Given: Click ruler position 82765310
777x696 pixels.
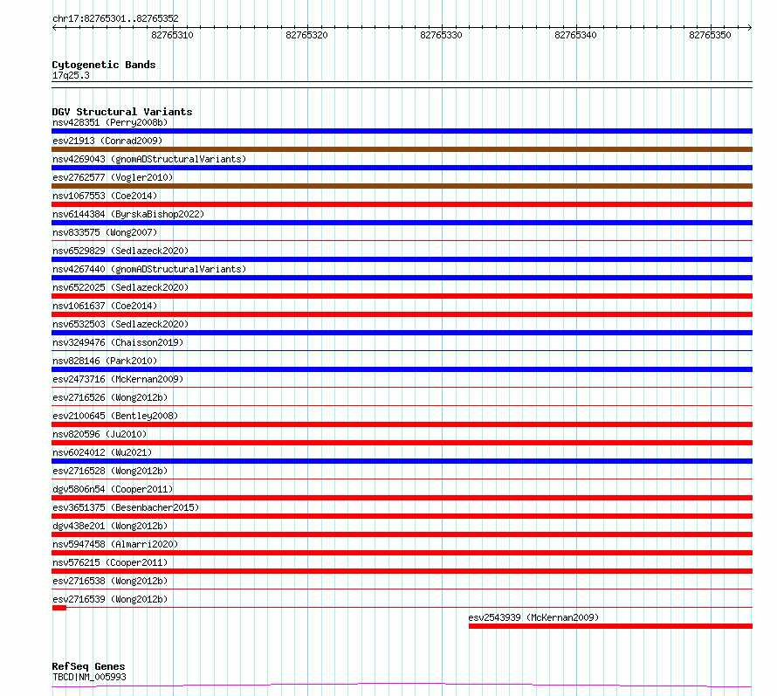Looking at the screenshot, I should (173, 35).
